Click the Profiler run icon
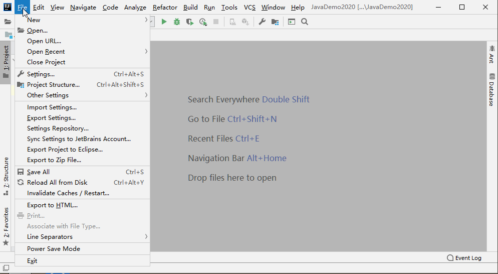This screenshot has height=274, width=498. point(203,22)
